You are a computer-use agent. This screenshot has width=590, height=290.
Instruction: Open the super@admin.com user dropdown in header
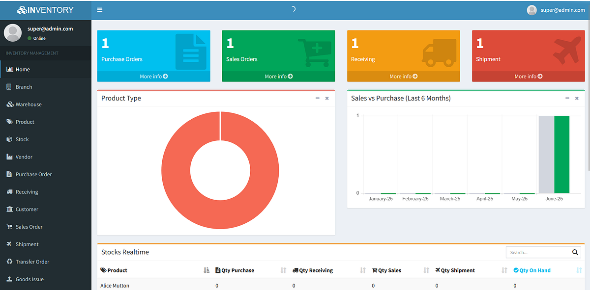click(x=556, y=10)
